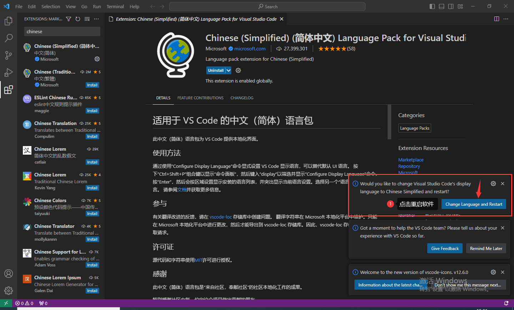The width and height of the screenshot is (514, 310).
Task: Open the Selection menu
Action: point(51,6)
